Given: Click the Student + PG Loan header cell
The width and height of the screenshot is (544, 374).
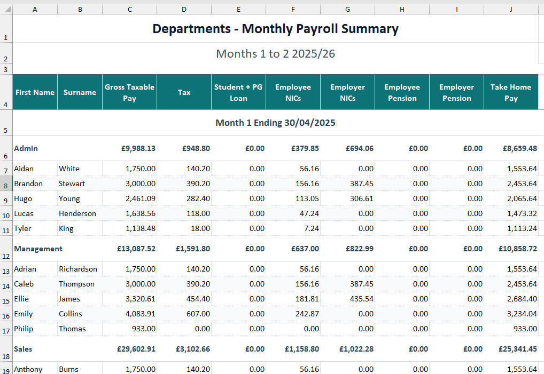Looking at the screenshot, I should pyautogui.click(x=238, y=92).
